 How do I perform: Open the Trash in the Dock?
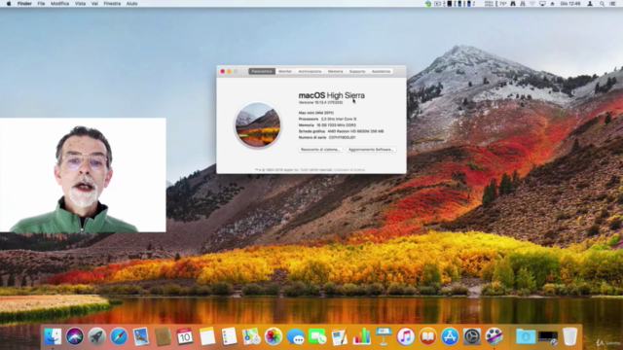pyautogui.click(x=569, y=337)
